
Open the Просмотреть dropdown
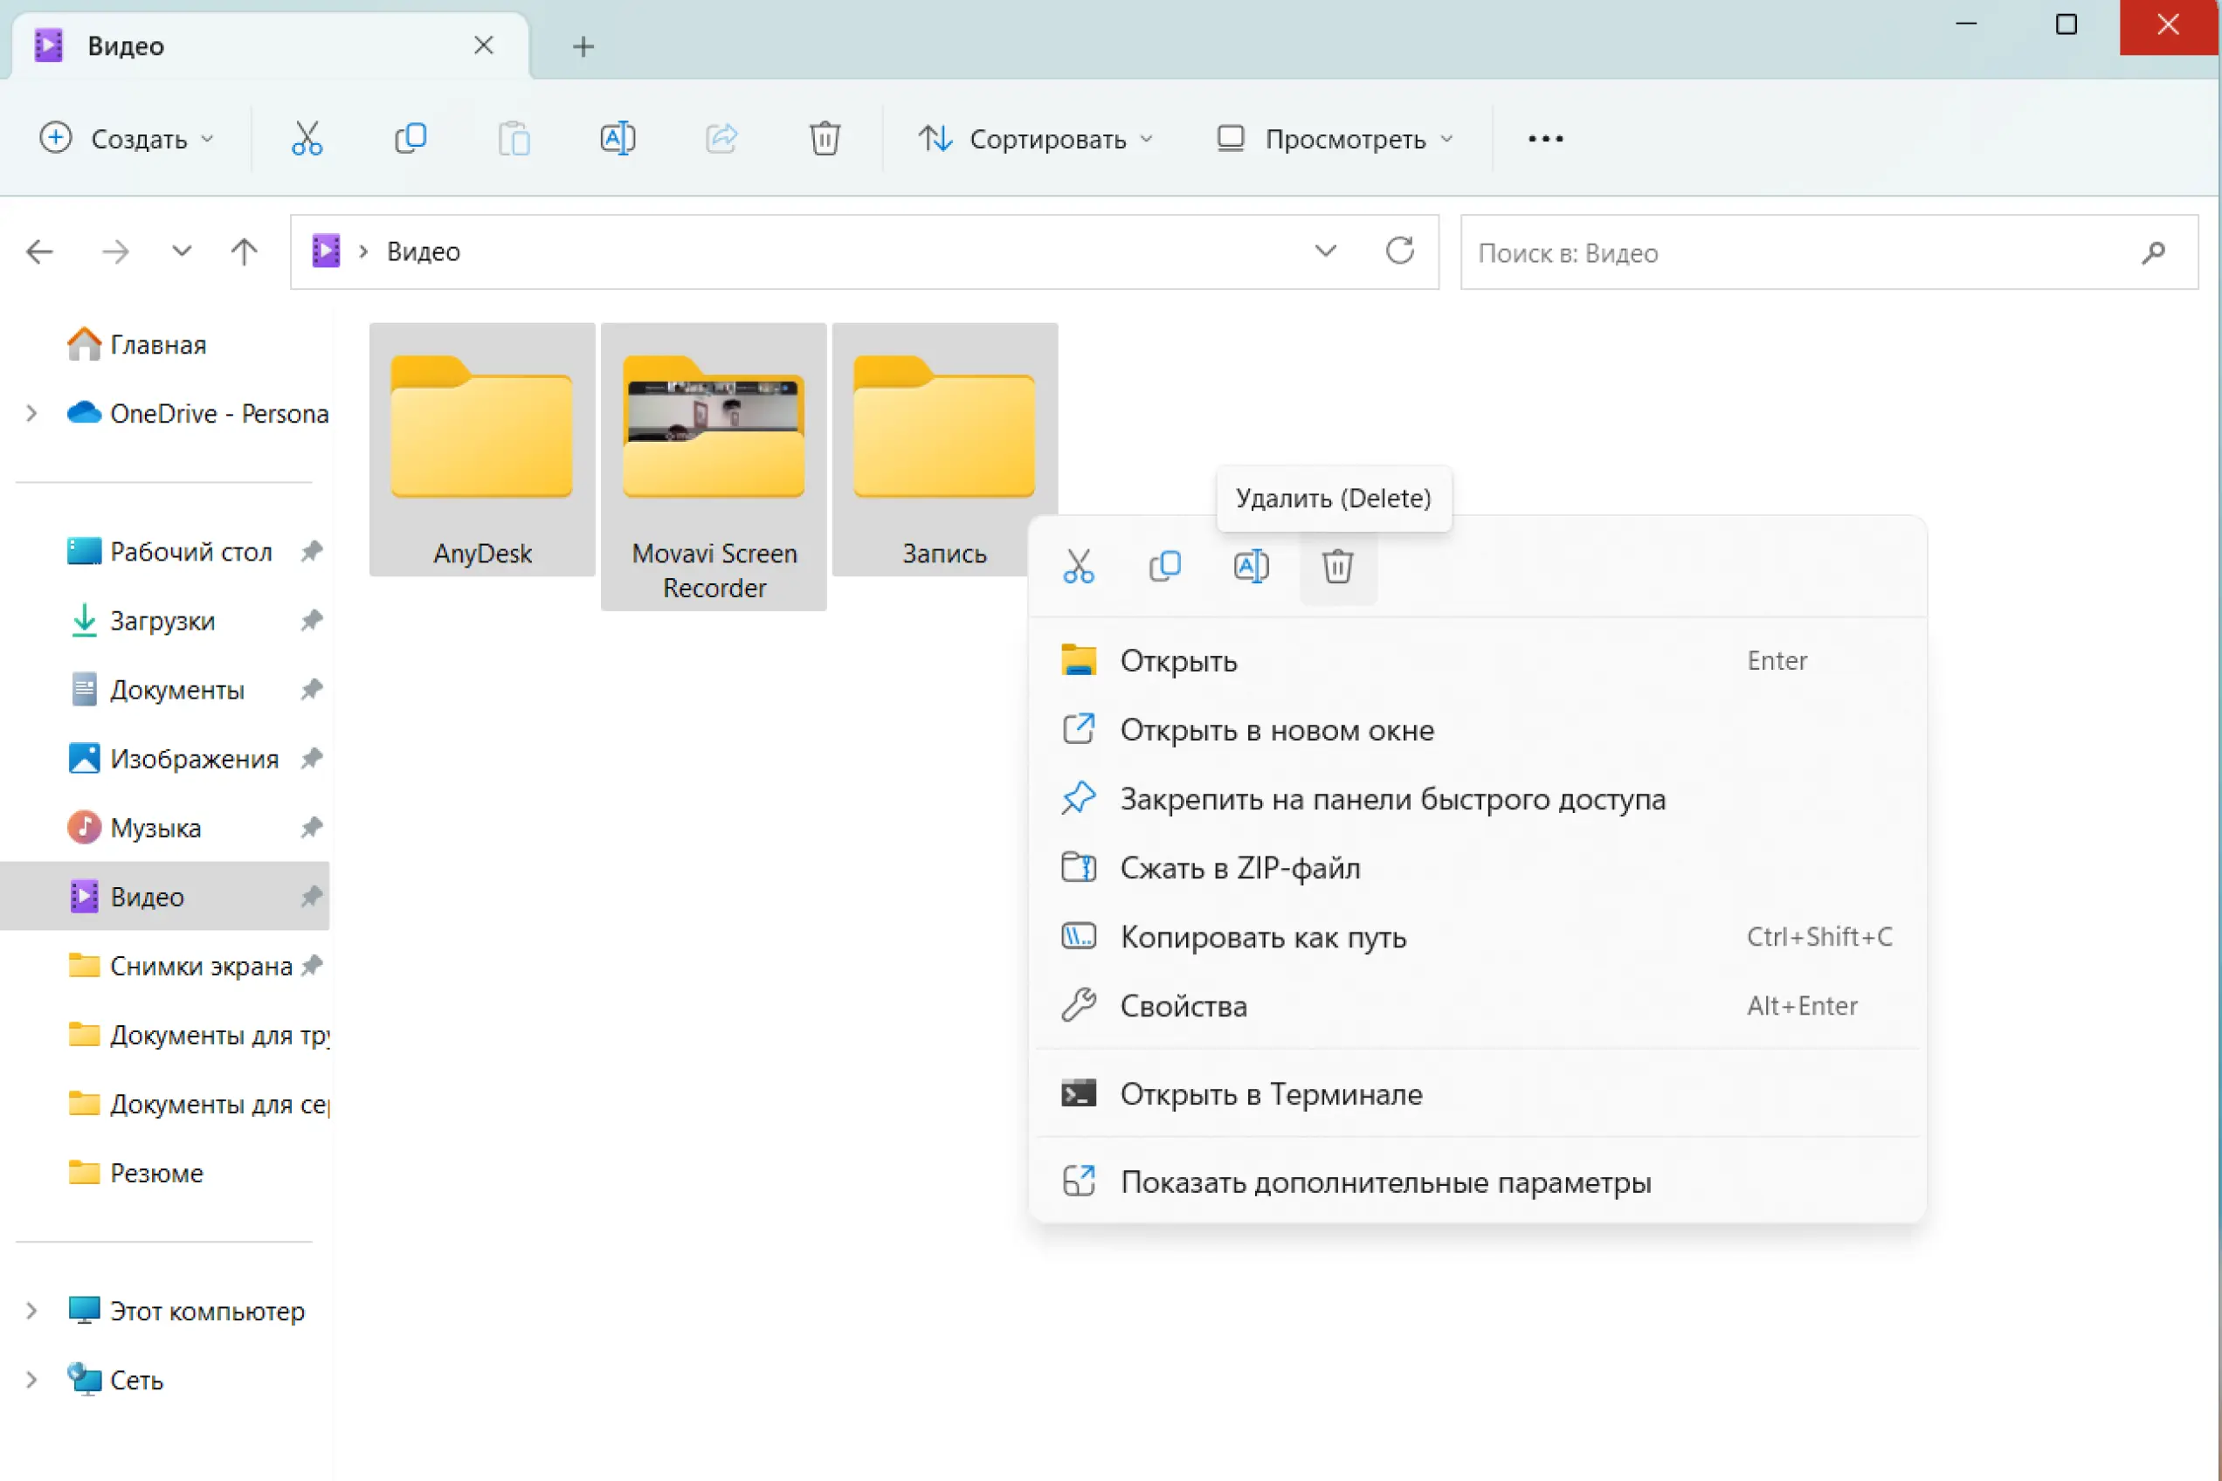click(x=1334, y=139)
